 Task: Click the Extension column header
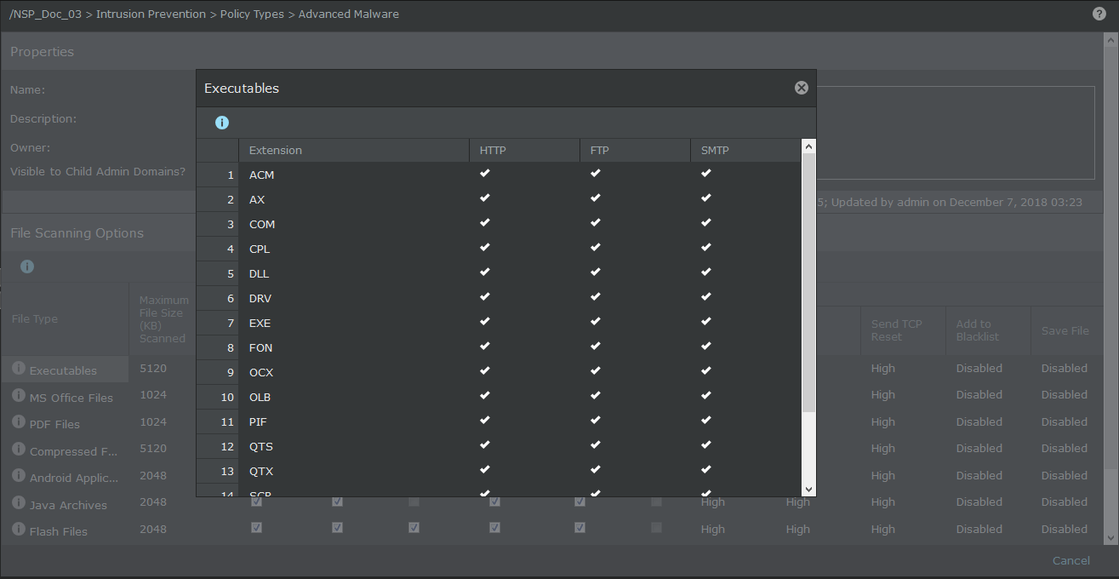354,150
